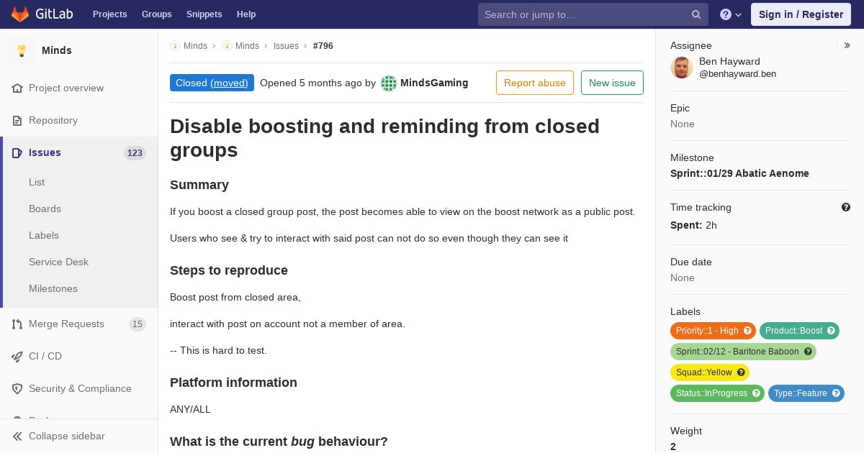The height and width of the screenshot is (453, 864).
Task: Collapse the right issue sidebar chevrons
Action: click(847, 45)
